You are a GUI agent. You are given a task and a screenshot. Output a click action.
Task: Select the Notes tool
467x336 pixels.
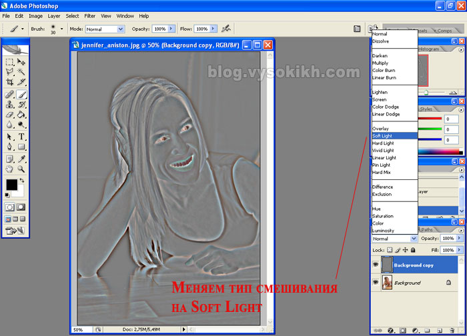[x=9, y=159]
